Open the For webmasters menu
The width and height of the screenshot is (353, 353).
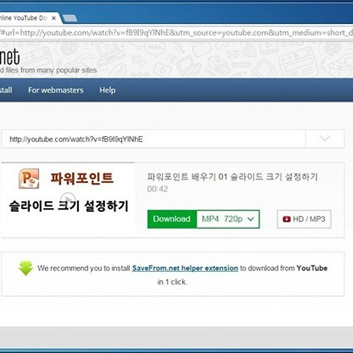56,90
